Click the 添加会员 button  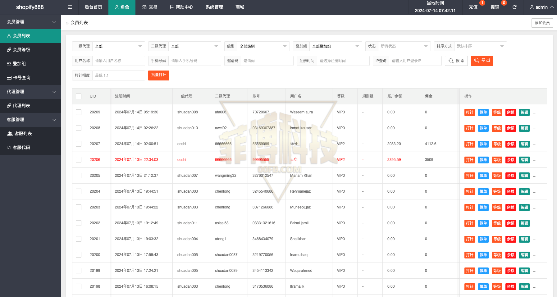[x=542, y=23]
